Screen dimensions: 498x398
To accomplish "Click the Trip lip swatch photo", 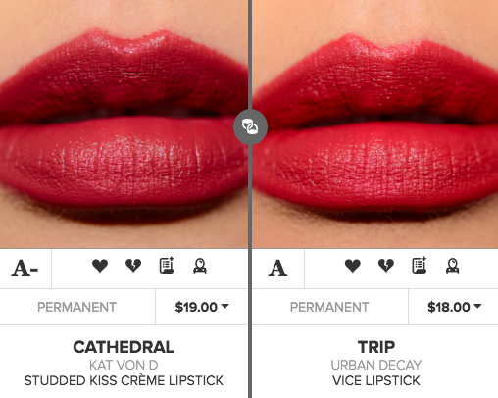I will tap(375, 124).
